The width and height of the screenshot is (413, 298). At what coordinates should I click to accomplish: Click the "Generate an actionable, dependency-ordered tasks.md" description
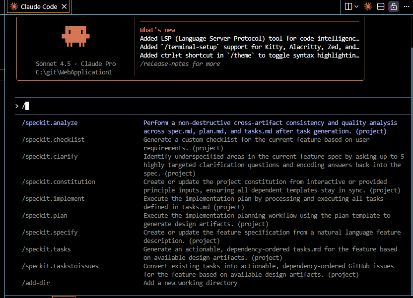tap(270, 253)
